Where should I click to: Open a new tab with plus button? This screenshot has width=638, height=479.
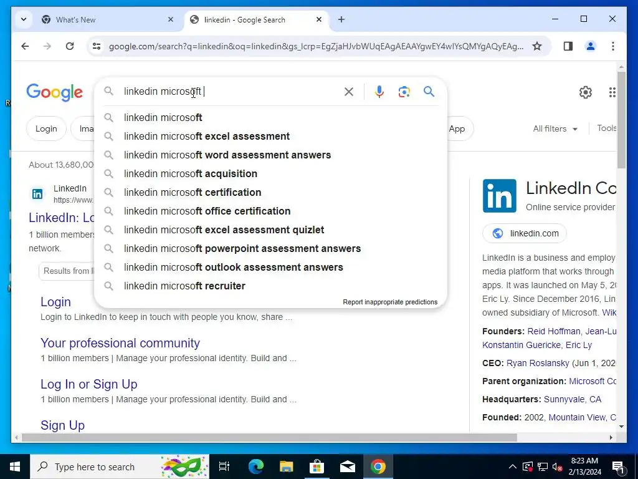click(x=341, y=19)
